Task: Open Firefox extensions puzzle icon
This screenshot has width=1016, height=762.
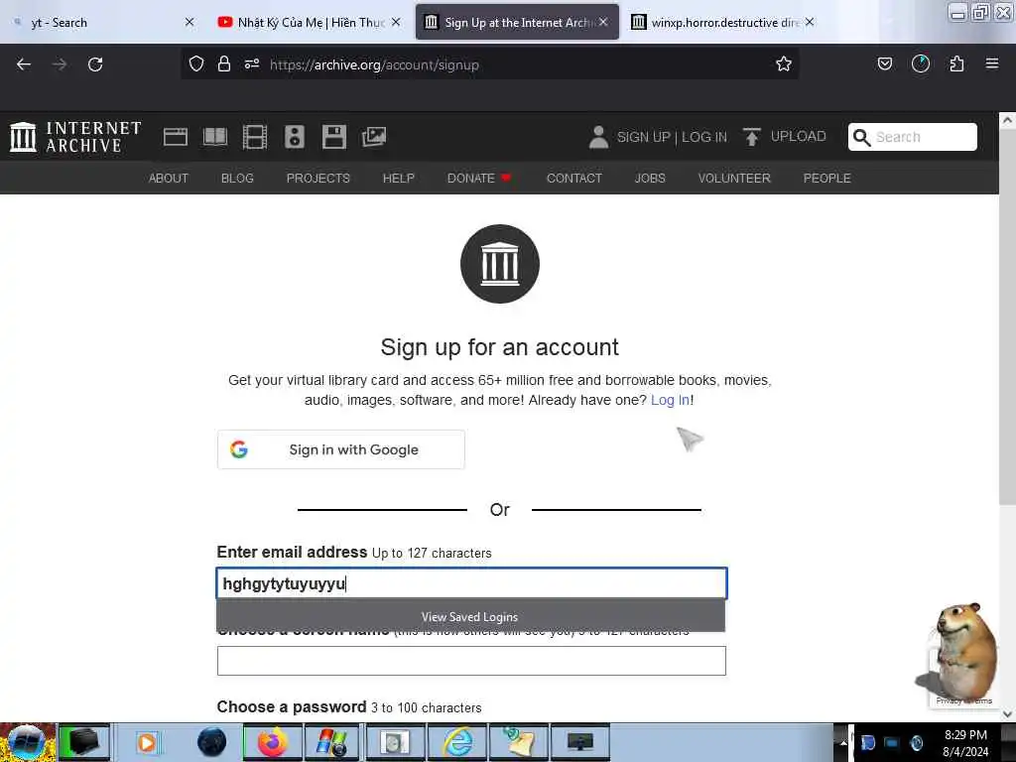Action: tap(956, 63)
